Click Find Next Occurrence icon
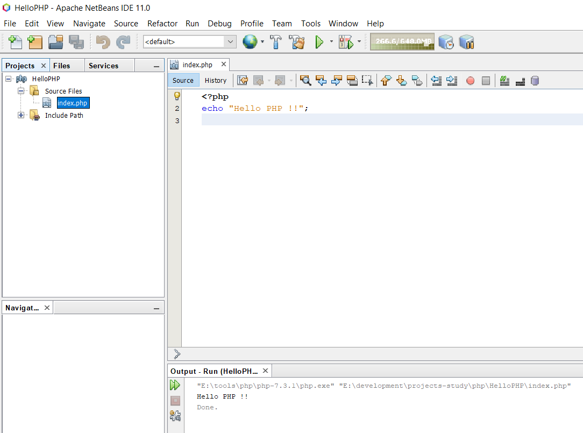This screenshot has height=433, width=583. click(x=337, y=80)
